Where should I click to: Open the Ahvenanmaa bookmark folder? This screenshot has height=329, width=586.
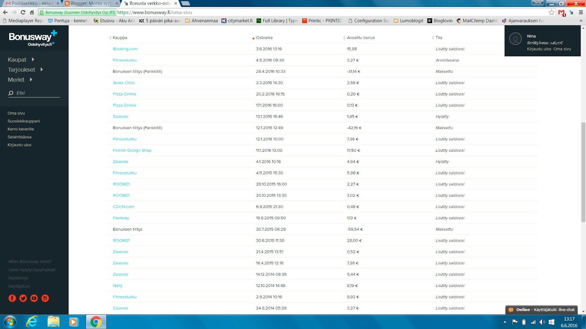coord(201,21)
